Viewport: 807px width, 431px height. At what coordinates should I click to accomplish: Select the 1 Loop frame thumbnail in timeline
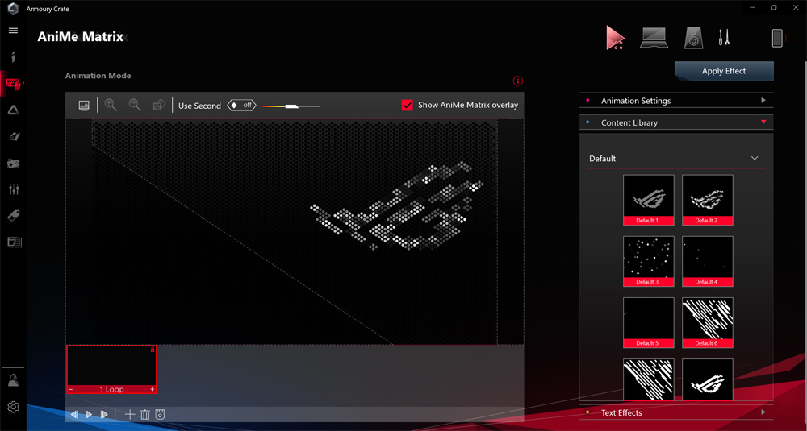pyautogui.click(x=111, y=369)
